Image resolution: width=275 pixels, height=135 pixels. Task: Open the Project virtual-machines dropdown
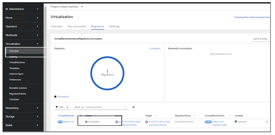(x=66, y=7)
